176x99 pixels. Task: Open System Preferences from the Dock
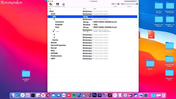[146, 95]
